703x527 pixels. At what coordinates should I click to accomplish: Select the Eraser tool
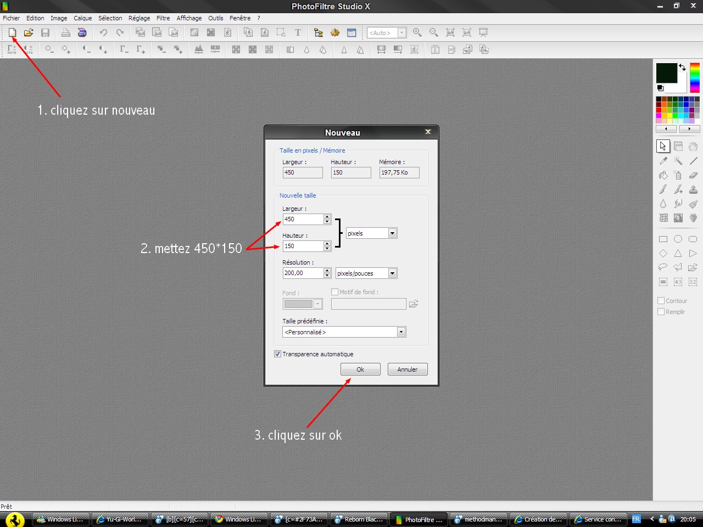point(693,175)
